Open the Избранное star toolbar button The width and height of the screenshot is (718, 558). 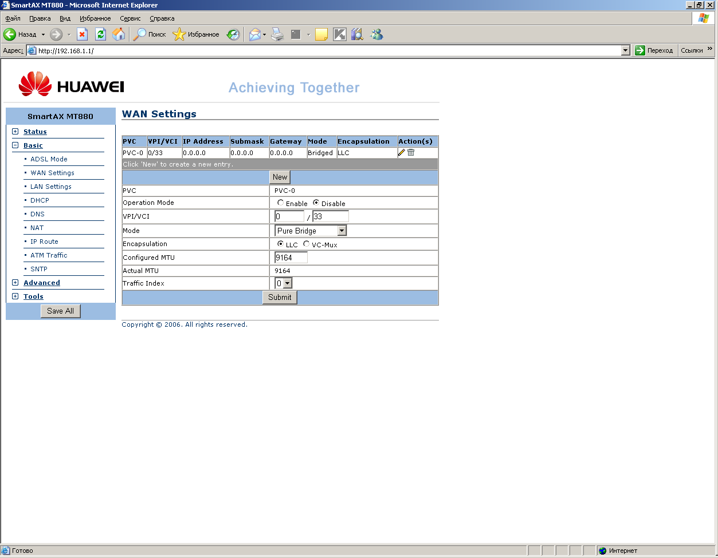click(x=196, y=34)
